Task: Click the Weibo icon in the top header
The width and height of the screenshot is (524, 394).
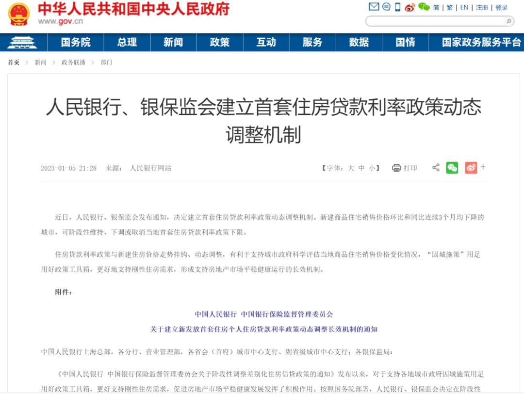Action: pyautogui.click(x=410, y=7)
